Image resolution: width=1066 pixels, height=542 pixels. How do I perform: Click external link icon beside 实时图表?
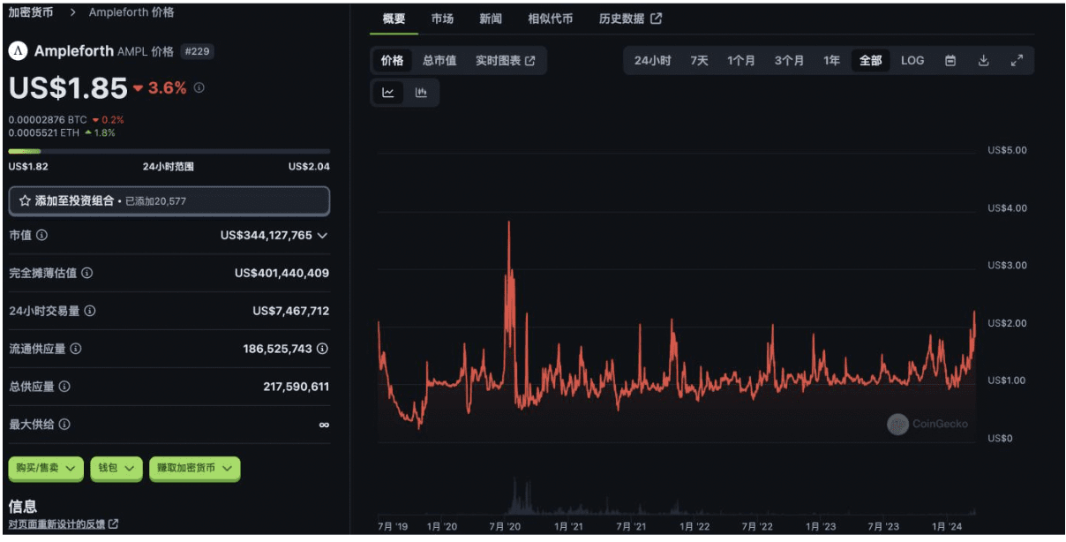point(529,61)
